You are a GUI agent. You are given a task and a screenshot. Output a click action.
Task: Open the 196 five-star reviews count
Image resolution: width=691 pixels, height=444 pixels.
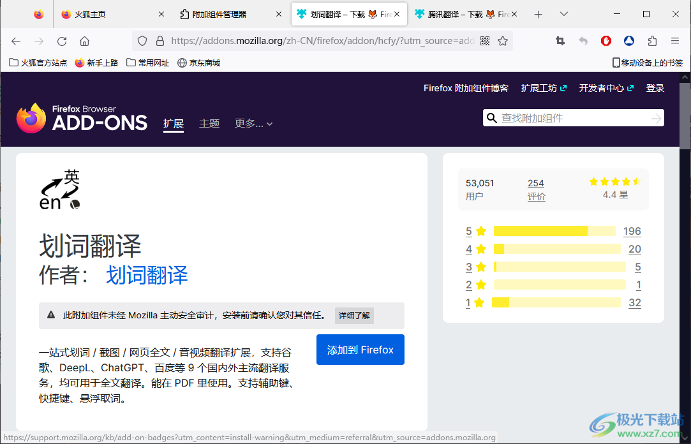click(632, 231)
